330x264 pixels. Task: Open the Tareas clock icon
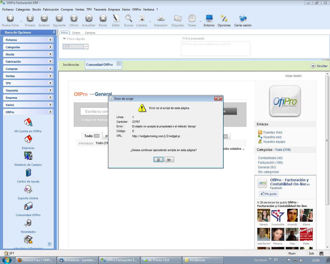192,18
